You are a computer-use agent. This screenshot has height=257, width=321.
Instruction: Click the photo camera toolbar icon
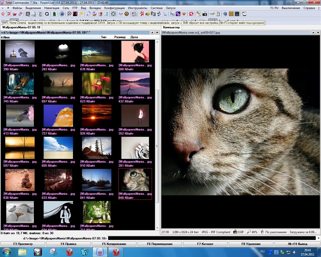coord(205,14)
